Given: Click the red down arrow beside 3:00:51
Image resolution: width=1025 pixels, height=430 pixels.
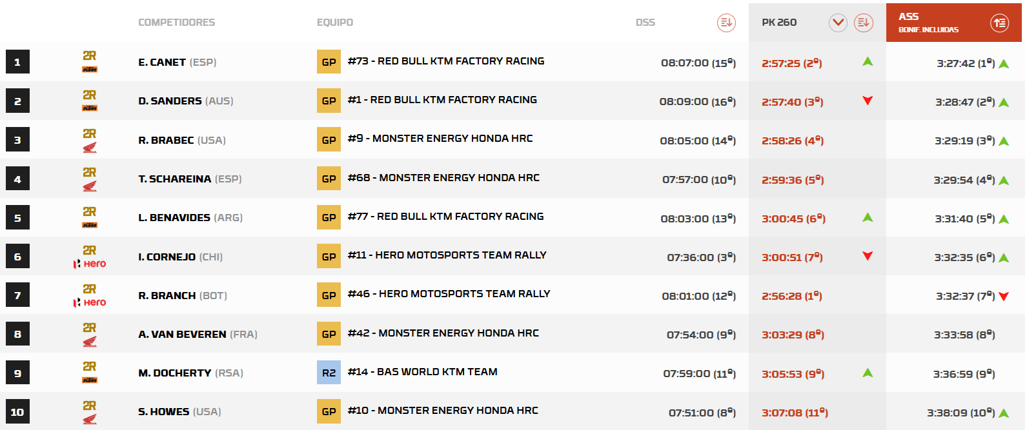Looking at the screenshot, I should 868,256.
